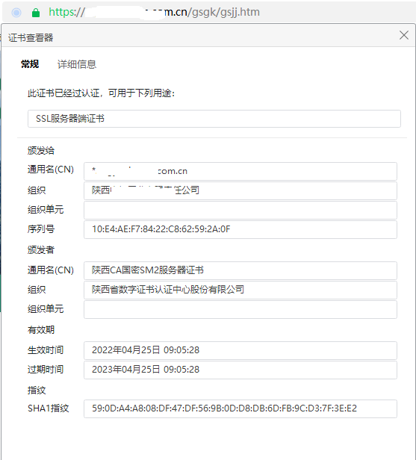Click the blue circle icon in address bar
416x460 pixels.
(x=16, y=13)
